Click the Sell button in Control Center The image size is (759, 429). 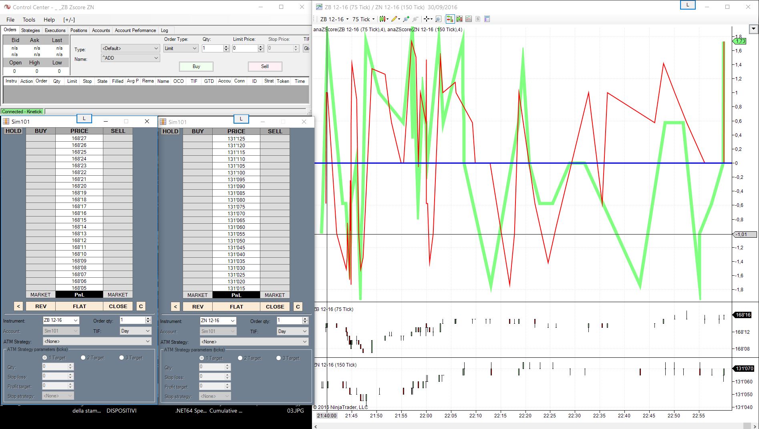click(265, 66)
